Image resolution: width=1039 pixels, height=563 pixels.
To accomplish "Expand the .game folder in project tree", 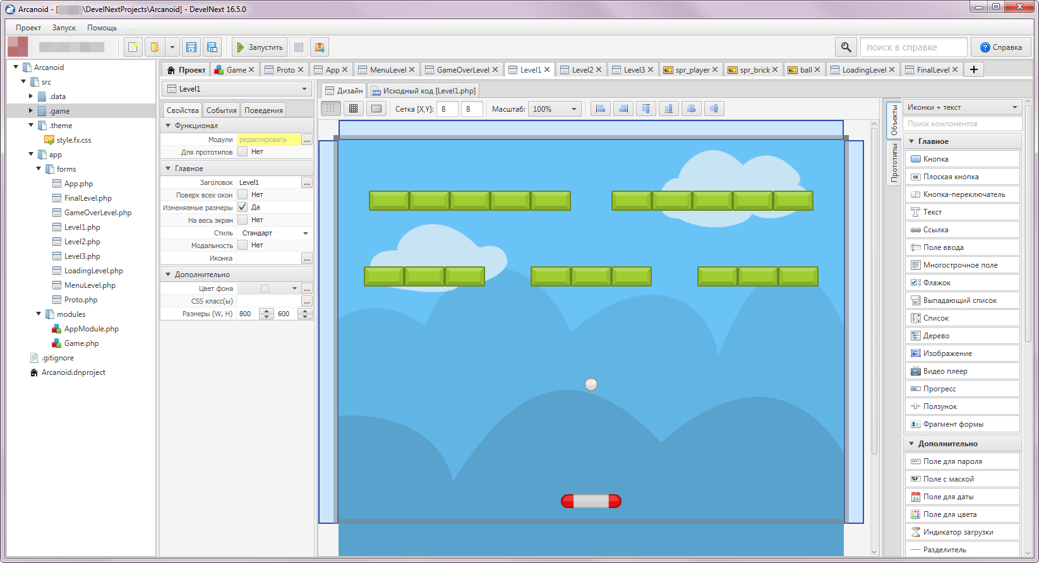I will [x=31, y=111].
